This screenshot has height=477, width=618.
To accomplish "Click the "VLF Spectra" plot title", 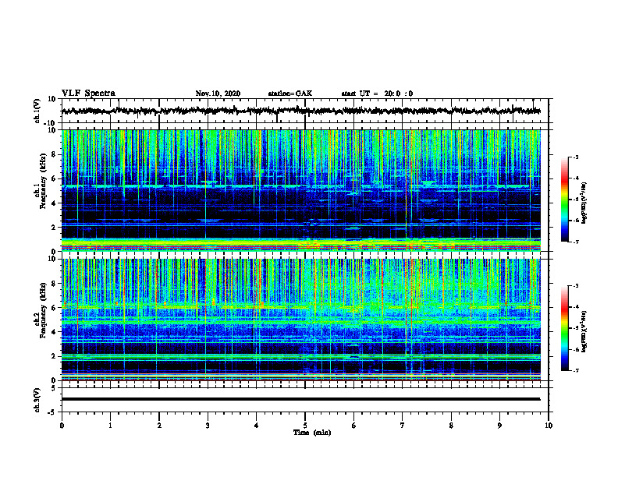I will pyautogui.click(x=88, y=93).
